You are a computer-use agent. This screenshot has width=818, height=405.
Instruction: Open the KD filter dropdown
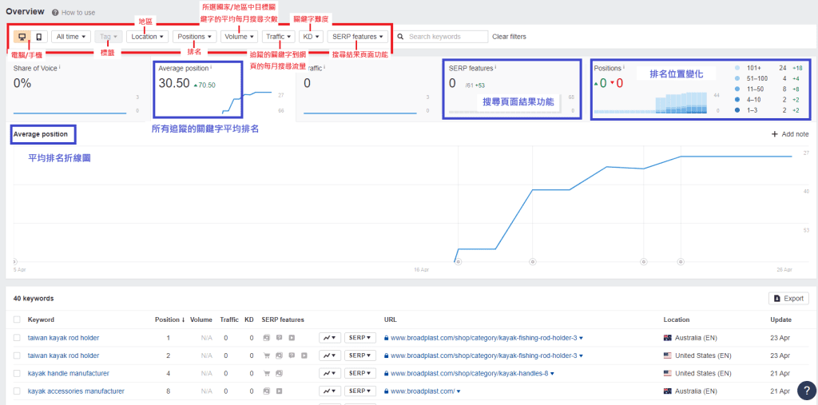pyautogui.click(x=311, y=37)
